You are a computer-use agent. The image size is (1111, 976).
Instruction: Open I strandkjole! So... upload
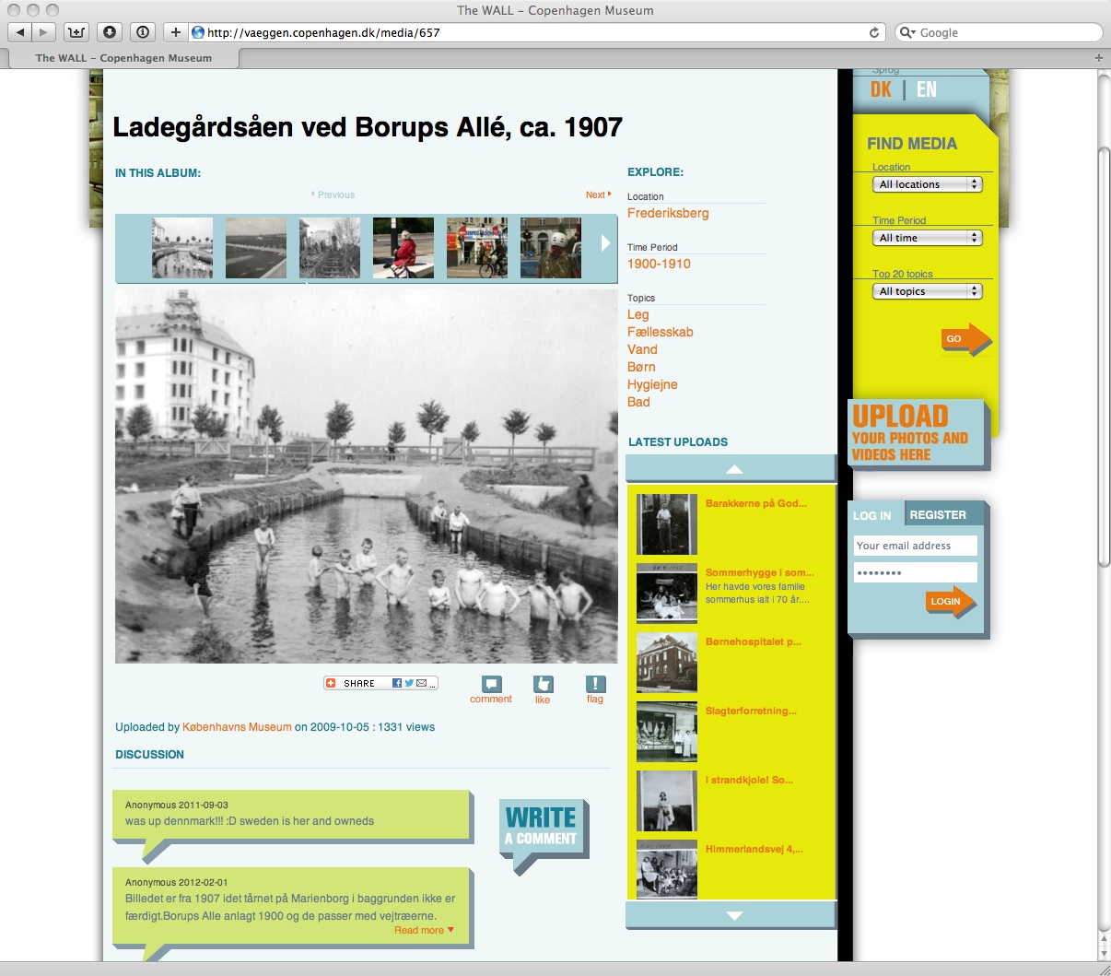749,780
